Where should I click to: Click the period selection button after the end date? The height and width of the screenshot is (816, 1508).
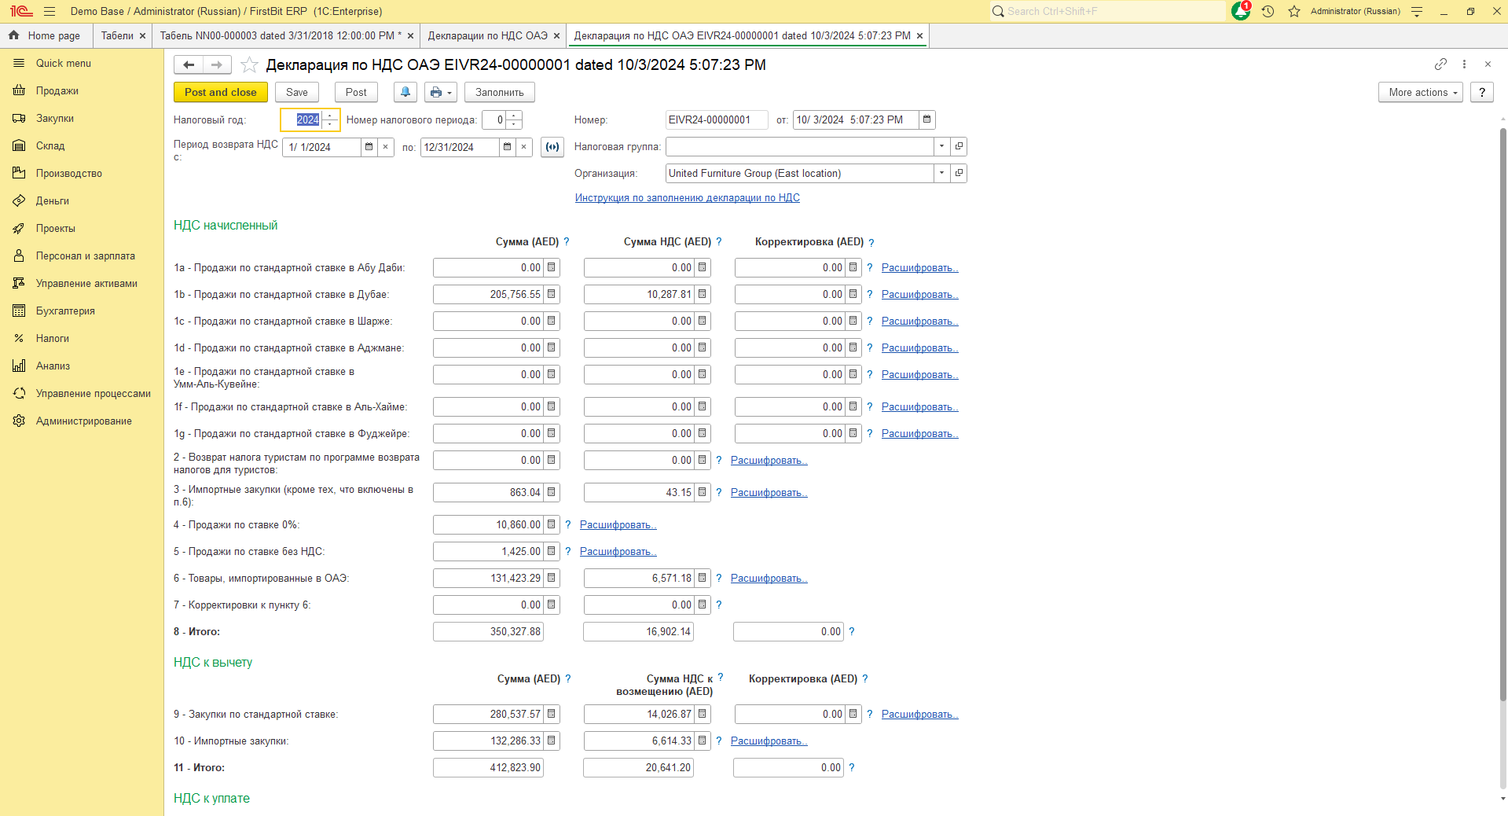[x=552, y=147]
